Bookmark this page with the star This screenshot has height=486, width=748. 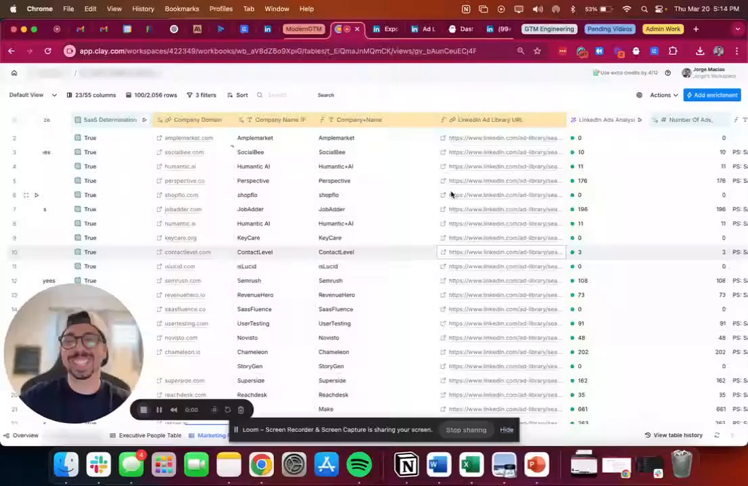(538, 51)
